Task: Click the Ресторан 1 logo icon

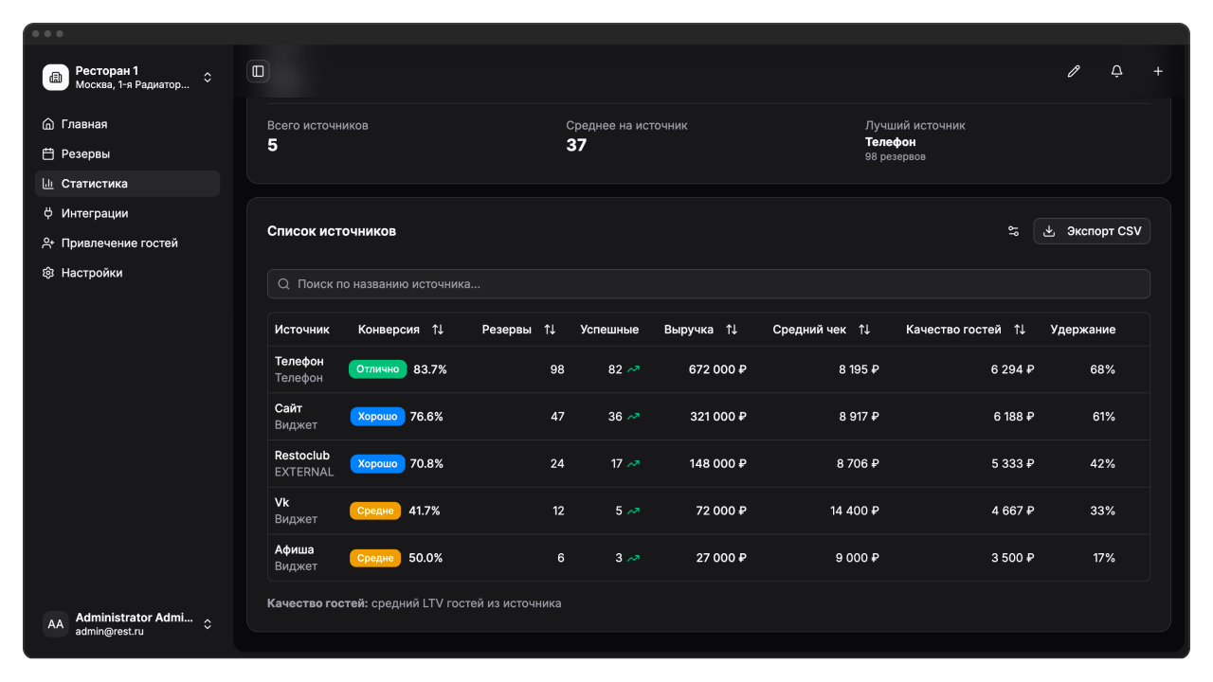Action: pos(55,78)
